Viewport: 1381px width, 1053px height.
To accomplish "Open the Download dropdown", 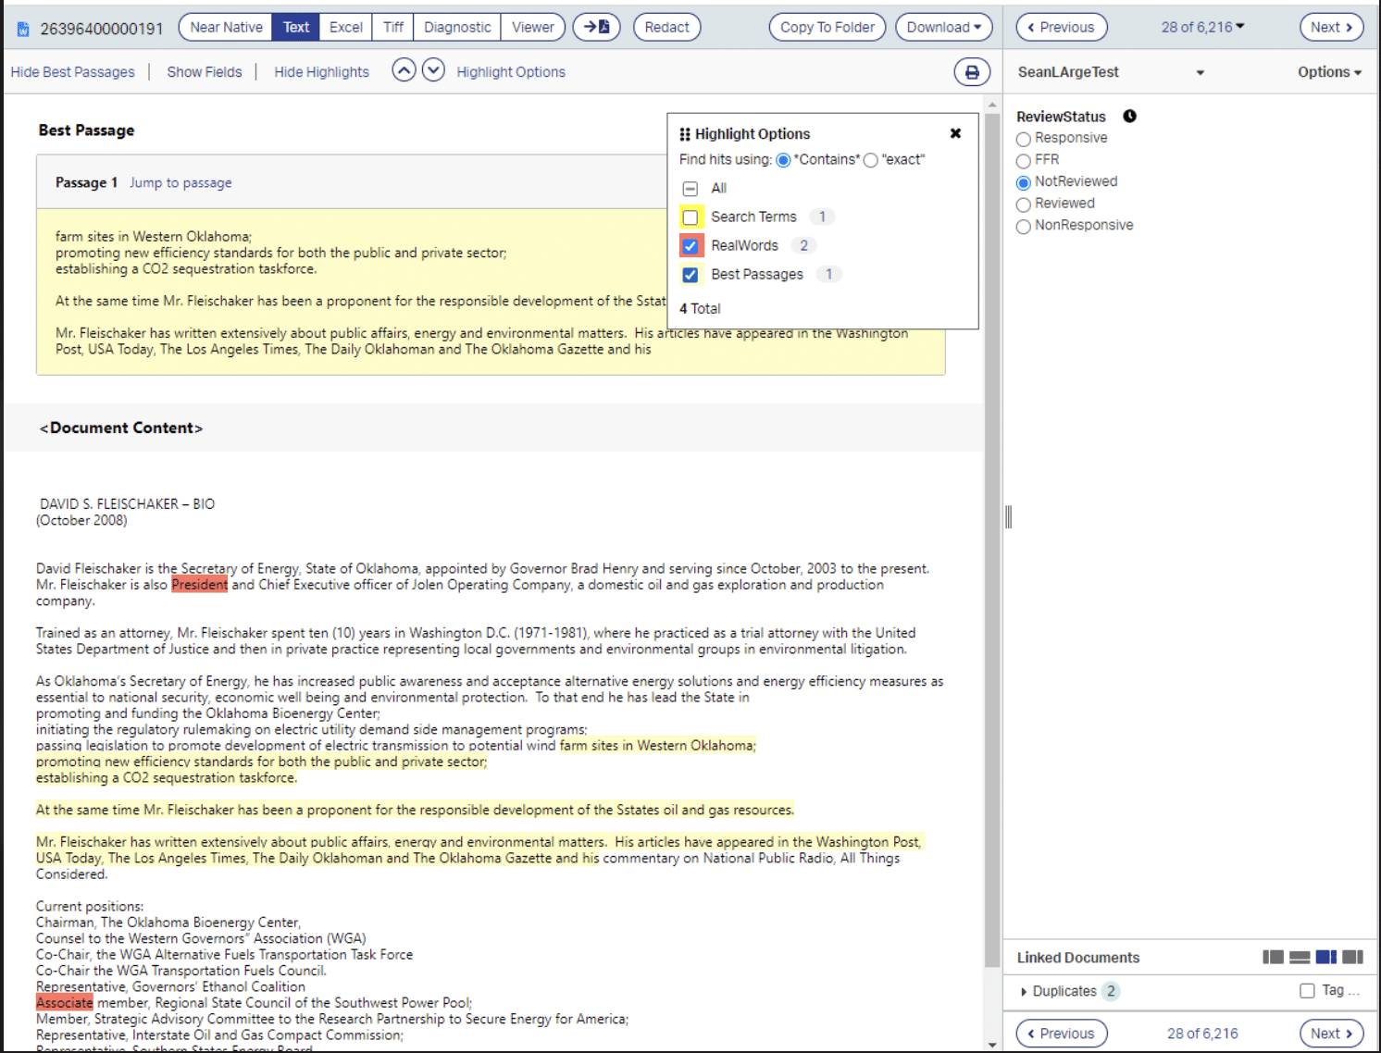I will point(944,27).
